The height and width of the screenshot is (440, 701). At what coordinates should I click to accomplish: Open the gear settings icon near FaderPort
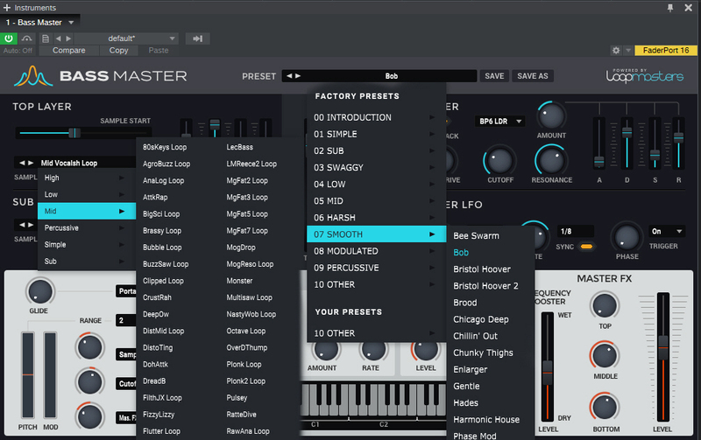[617, 51]
